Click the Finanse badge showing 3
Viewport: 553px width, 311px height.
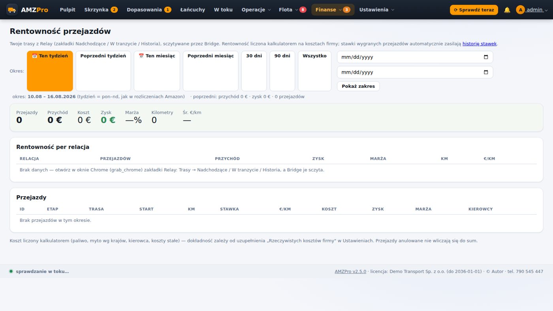347,10
